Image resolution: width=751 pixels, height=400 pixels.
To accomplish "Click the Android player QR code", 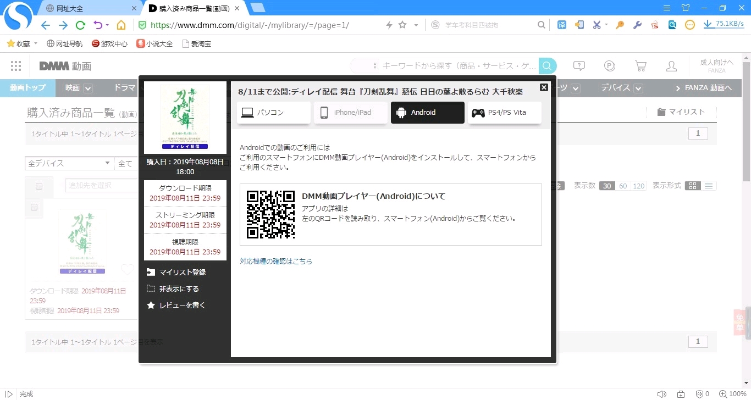I will pyautogui.click(x=271, y=214).
